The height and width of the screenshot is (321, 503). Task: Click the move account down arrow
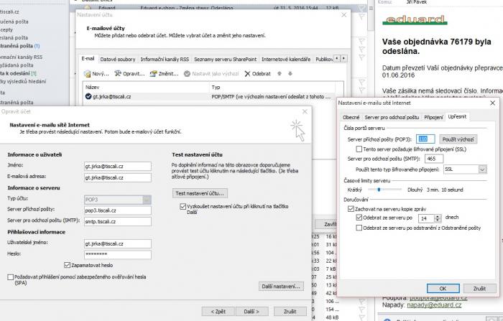tap(289, 73)
